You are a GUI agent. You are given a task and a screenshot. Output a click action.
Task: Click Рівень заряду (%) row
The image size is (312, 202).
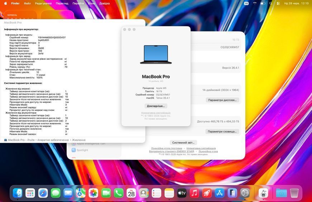(x=38, y=67)
